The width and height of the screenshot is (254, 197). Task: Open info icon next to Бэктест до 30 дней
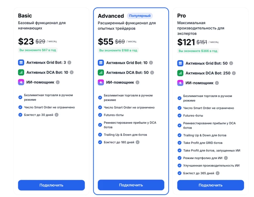point(56,115)
